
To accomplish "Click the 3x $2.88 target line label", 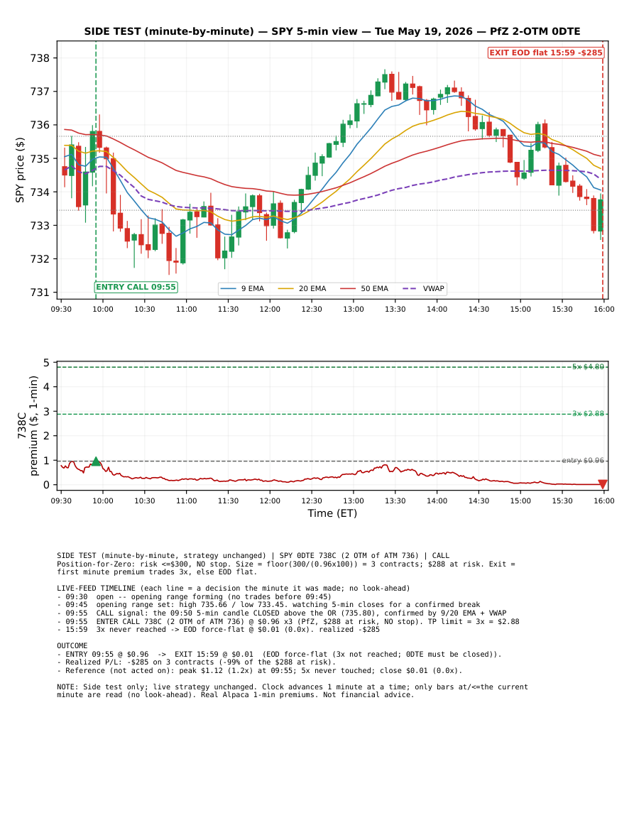I will tap(588, 414).
